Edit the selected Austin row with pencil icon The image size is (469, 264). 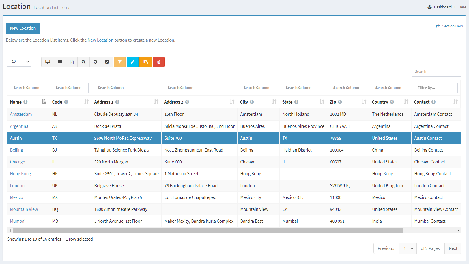[132, 62]
